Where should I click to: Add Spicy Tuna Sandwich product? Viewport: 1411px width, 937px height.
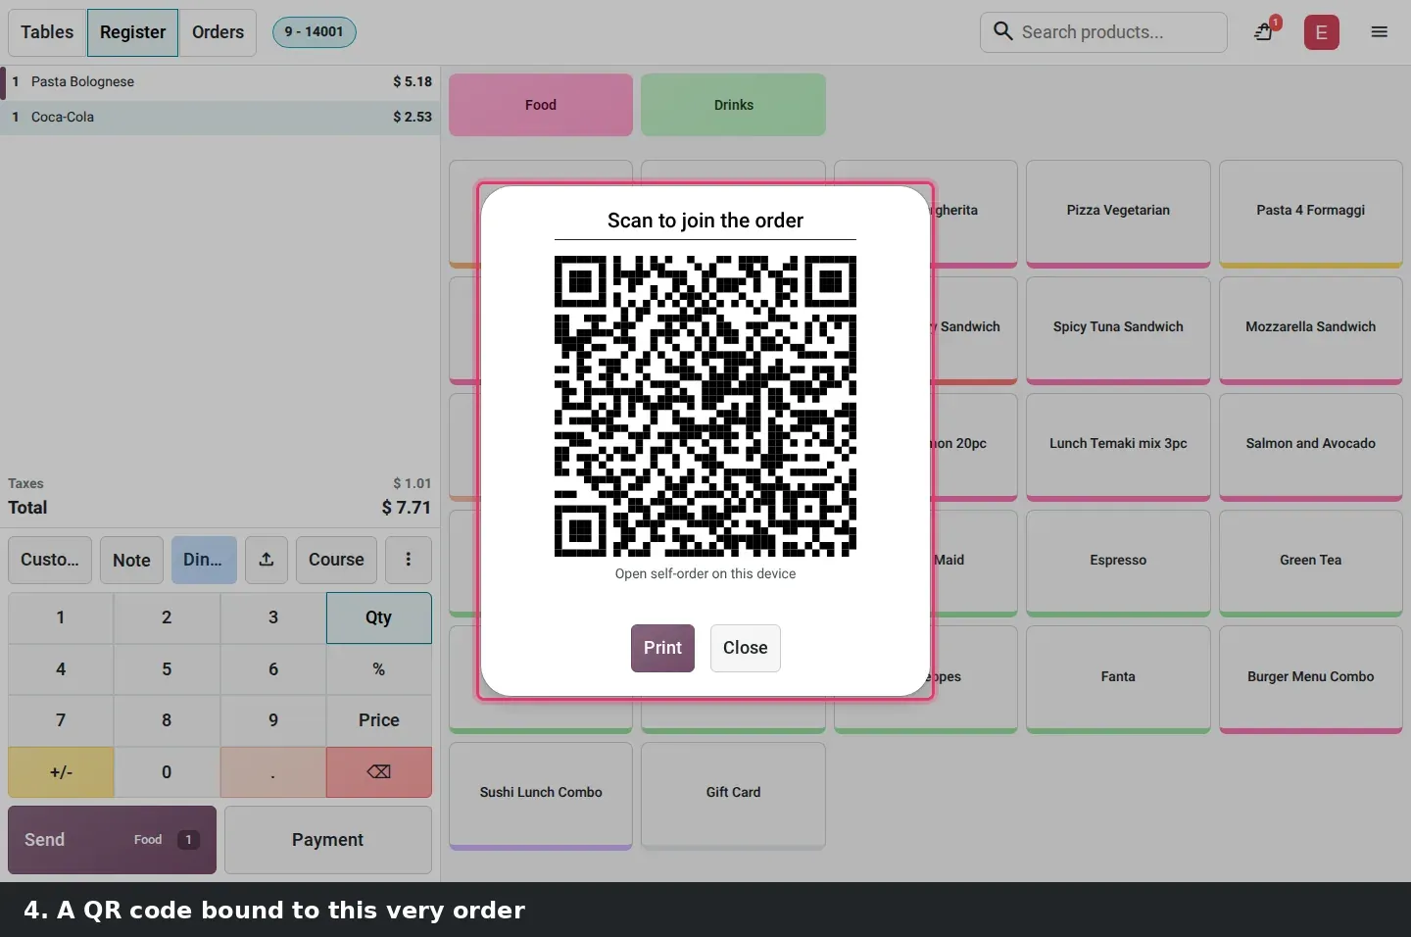click(x=1118, y=330)
